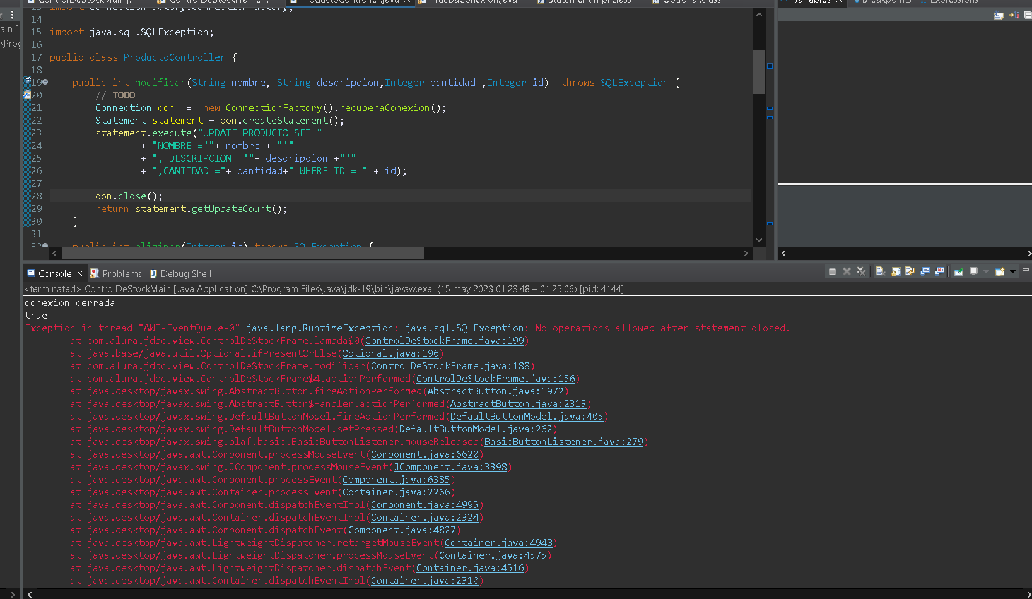Click Variables panel horizontal scroll left arrow
Image resolution: width=1032 pixels, height=599 pixels.
(x=783, y=253)
